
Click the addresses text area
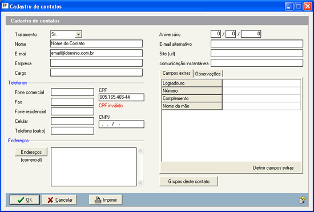(x=94, y=167)
